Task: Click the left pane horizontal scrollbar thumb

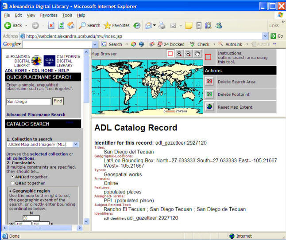Action: point(40,228)
